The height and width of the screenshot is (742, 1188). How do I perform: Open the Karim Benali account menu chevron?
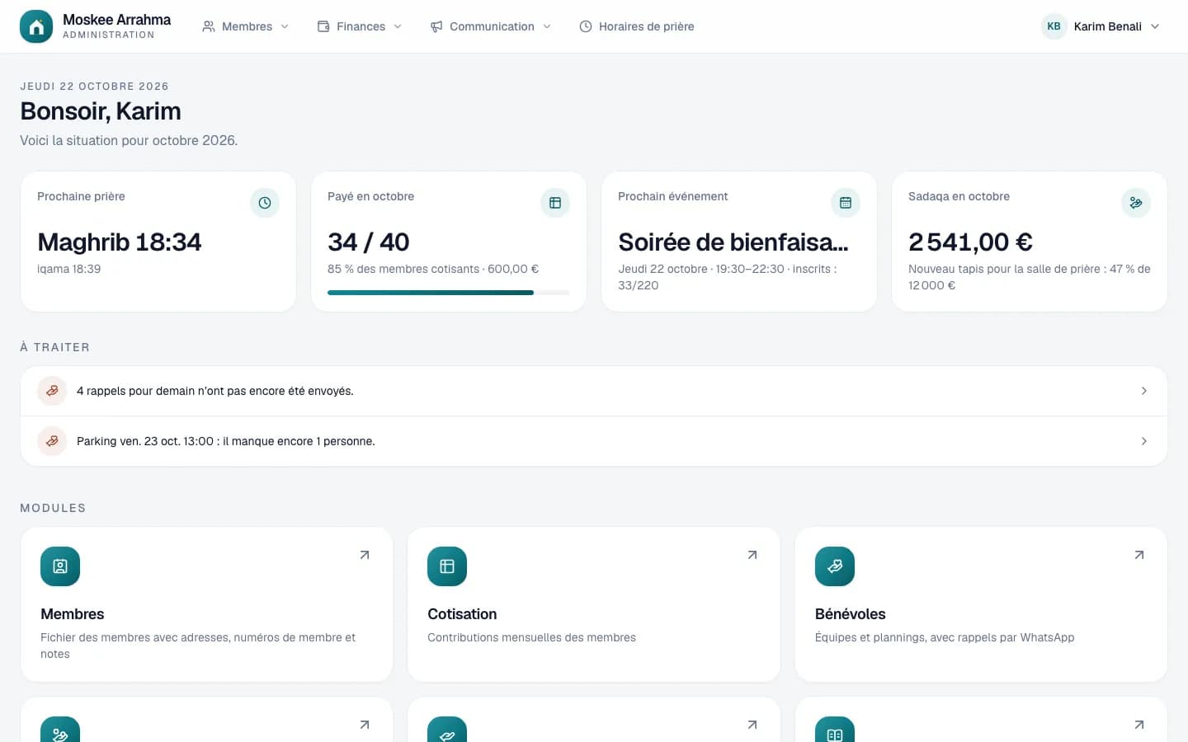(1155, 26)
